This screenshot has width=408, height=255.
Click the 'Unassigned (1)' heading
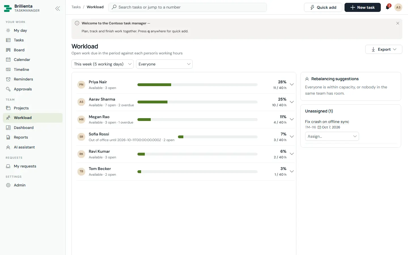tap(319, 111)
